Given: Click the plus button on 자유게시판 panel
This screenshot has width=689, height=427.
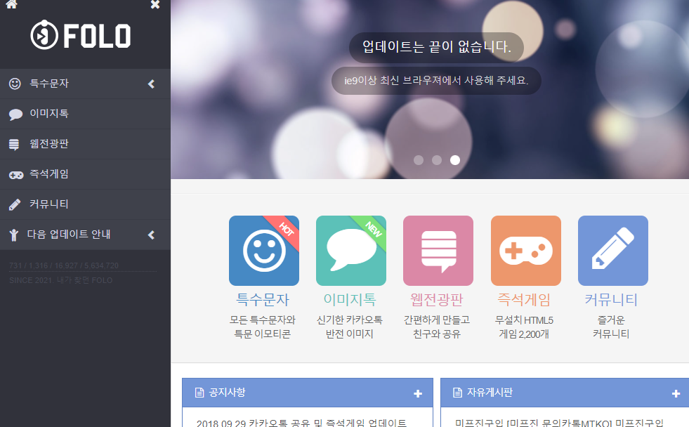Looking at the screenshot, I should [x=676, y=393].
